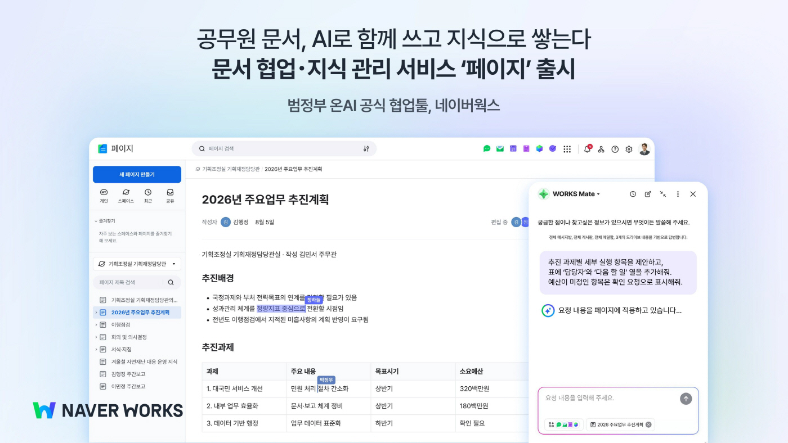Expand the 2026년 주요업무 추진계획 tree chevron

(x=96, y=313)
